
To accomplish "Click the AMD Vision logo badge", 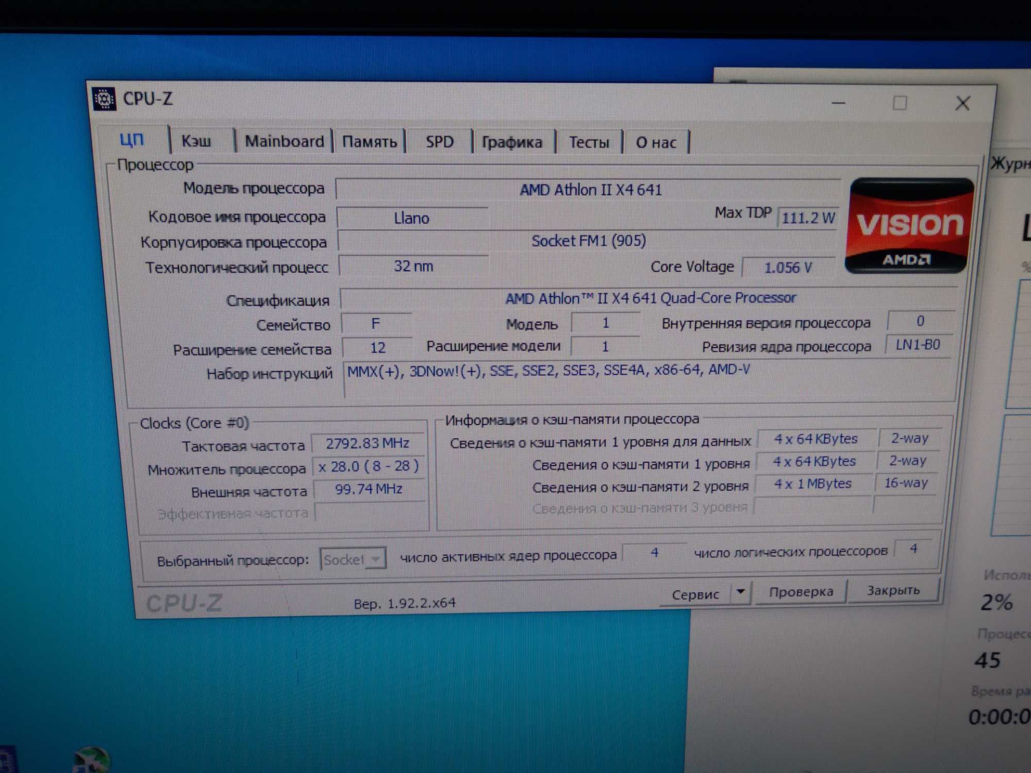I will pyautogui.click(x=909, y=225).
